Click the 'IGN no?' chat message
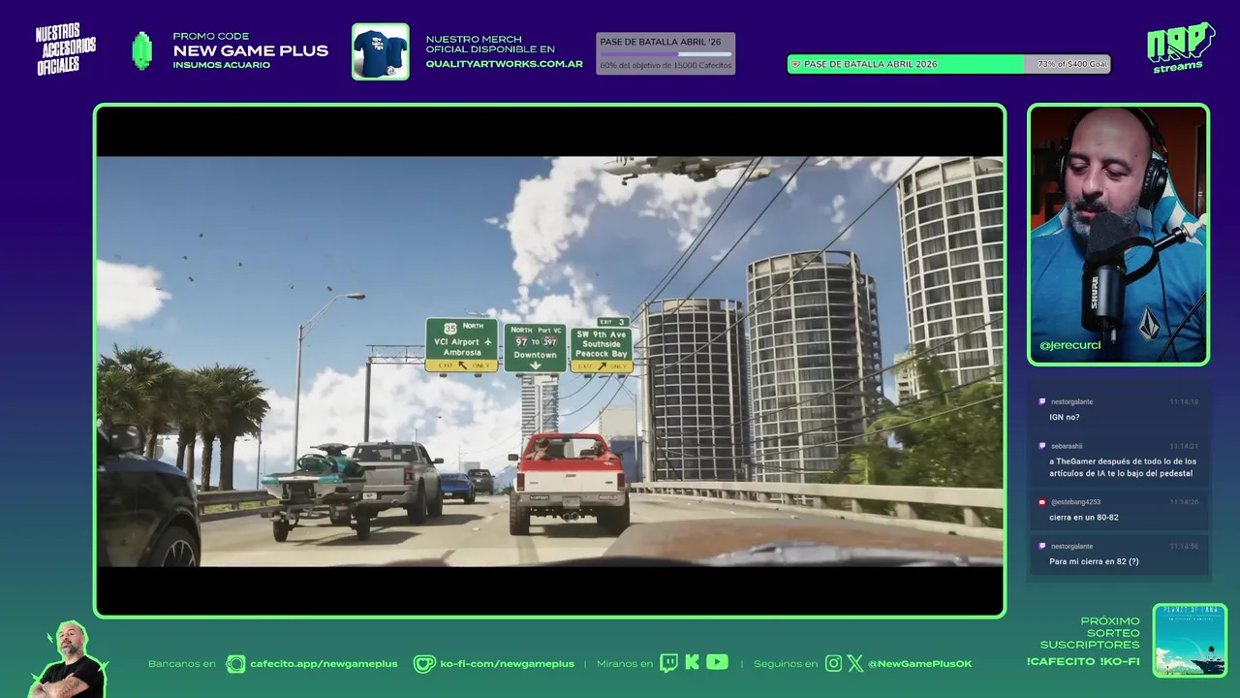The image size is (1240, 698). 1064,417
